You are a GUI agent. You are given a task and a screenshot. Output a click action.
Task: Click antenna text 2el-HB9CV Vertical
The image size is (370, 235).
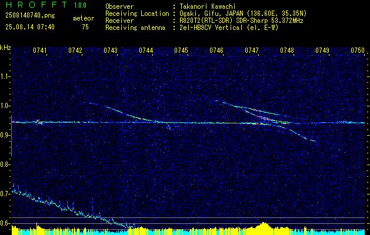tap(229, 28)
